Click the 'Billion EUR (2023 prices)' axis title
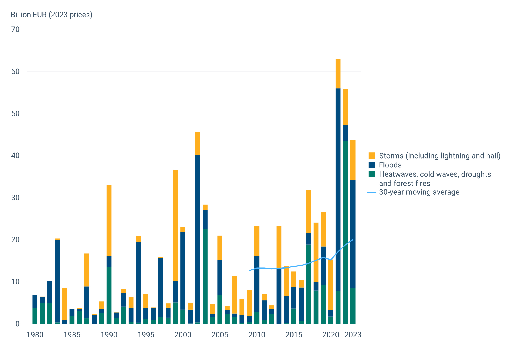 pos(51,15)
